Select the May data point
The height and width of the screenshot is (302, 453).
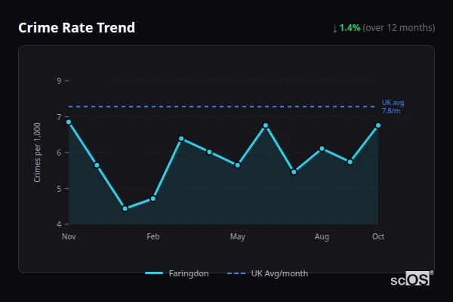238,165
